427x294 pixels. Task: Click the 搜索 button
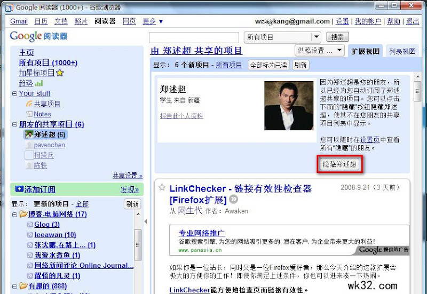coord(337,37)
